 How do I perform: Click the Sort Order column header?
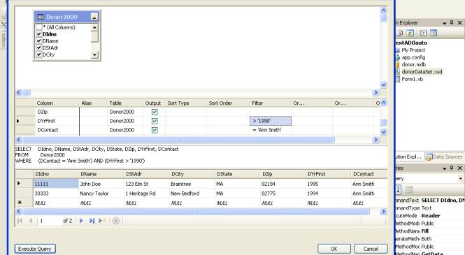[228, 103]
